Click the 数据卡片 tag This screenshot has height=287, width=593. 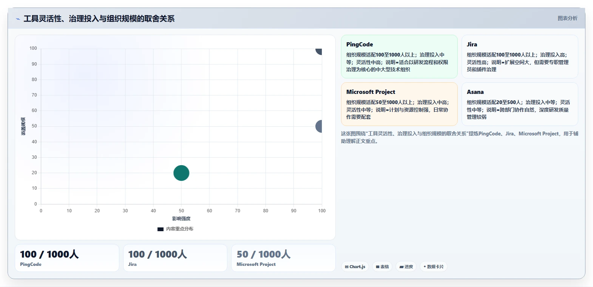pyautogui.click(x=434, y=267)
